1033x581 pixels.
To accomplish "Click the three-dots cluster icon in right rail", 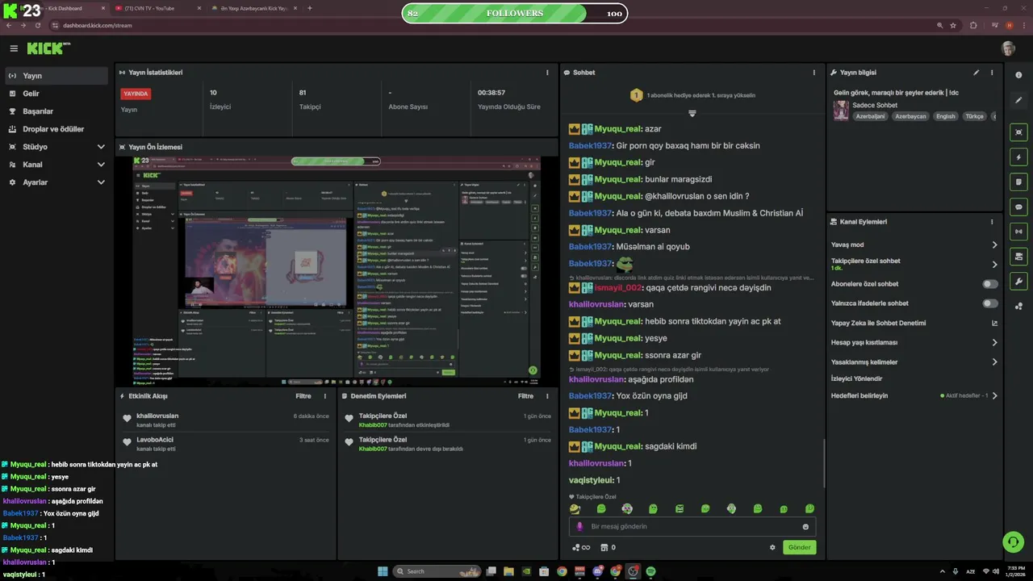I will (x=1018, y=306).
